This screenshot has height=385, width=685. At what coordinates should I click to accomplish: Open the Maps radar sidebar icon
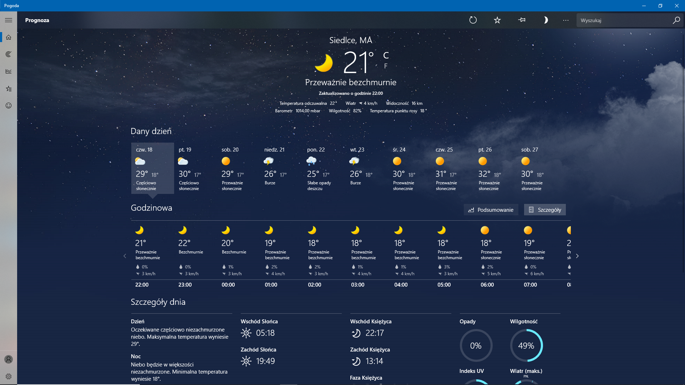click(9, 54)
